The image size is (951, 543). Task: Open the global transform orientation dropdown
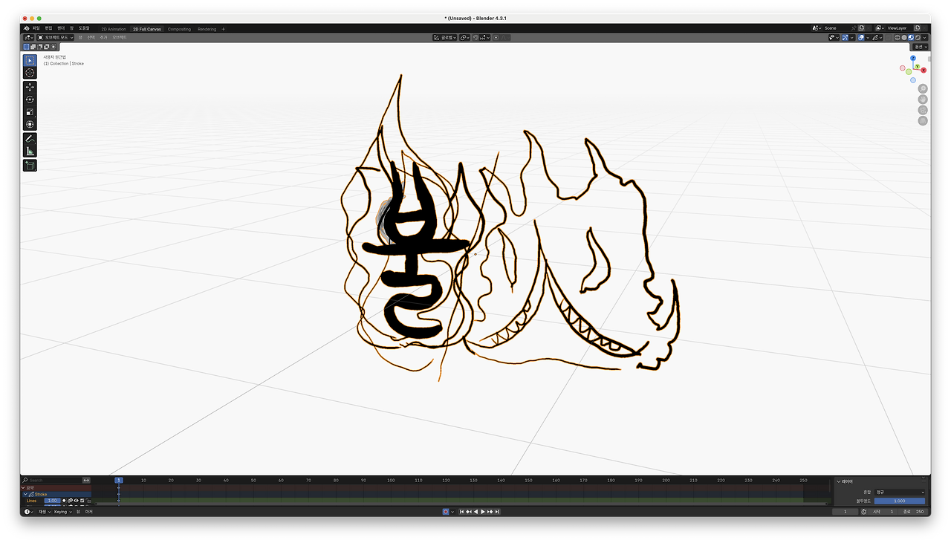(x=444, y=37)
